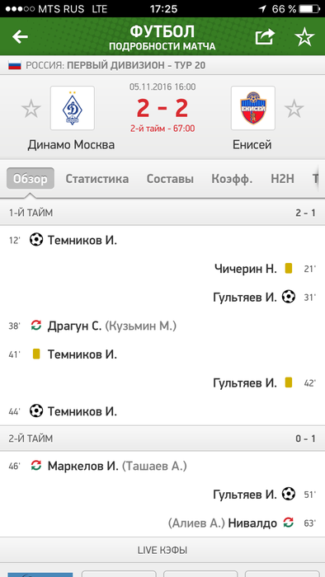
Task: Favorite this match with header star
Action: point(304,37)
